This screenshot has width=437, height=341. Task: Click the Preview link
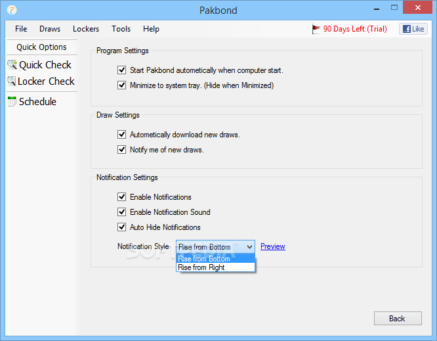(273, 246)
